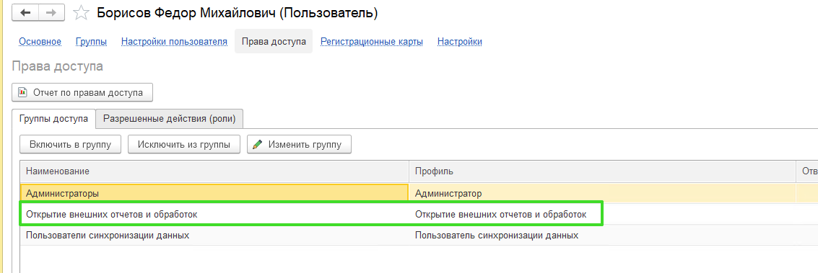Select Пользователь синхронизации данных profile cell
Screen dimensions: 818x273
[603, 235]
